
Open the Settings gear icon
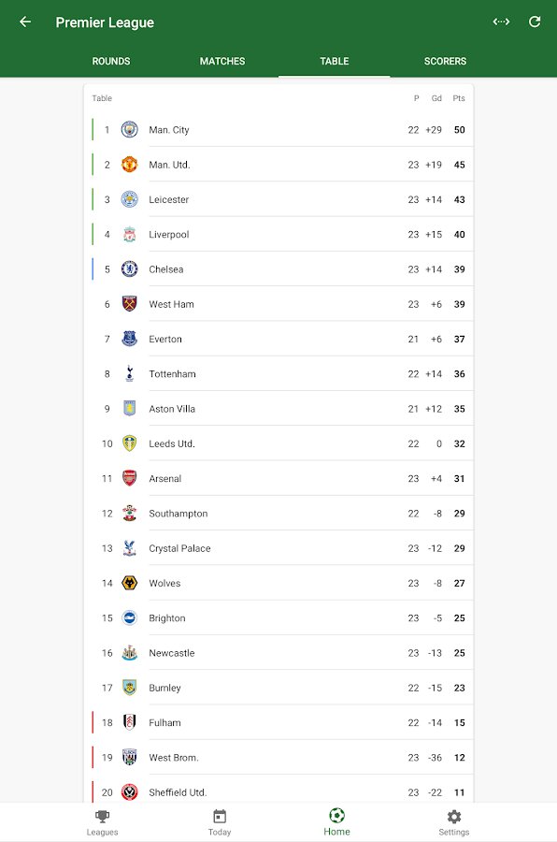coord(454,817)
